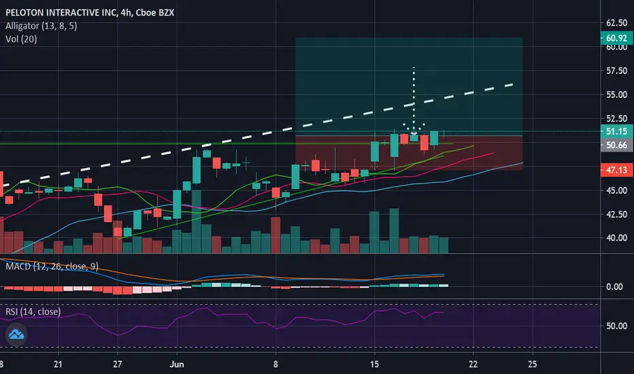Click the MACD 0.00 axis value

coord(614,287)
